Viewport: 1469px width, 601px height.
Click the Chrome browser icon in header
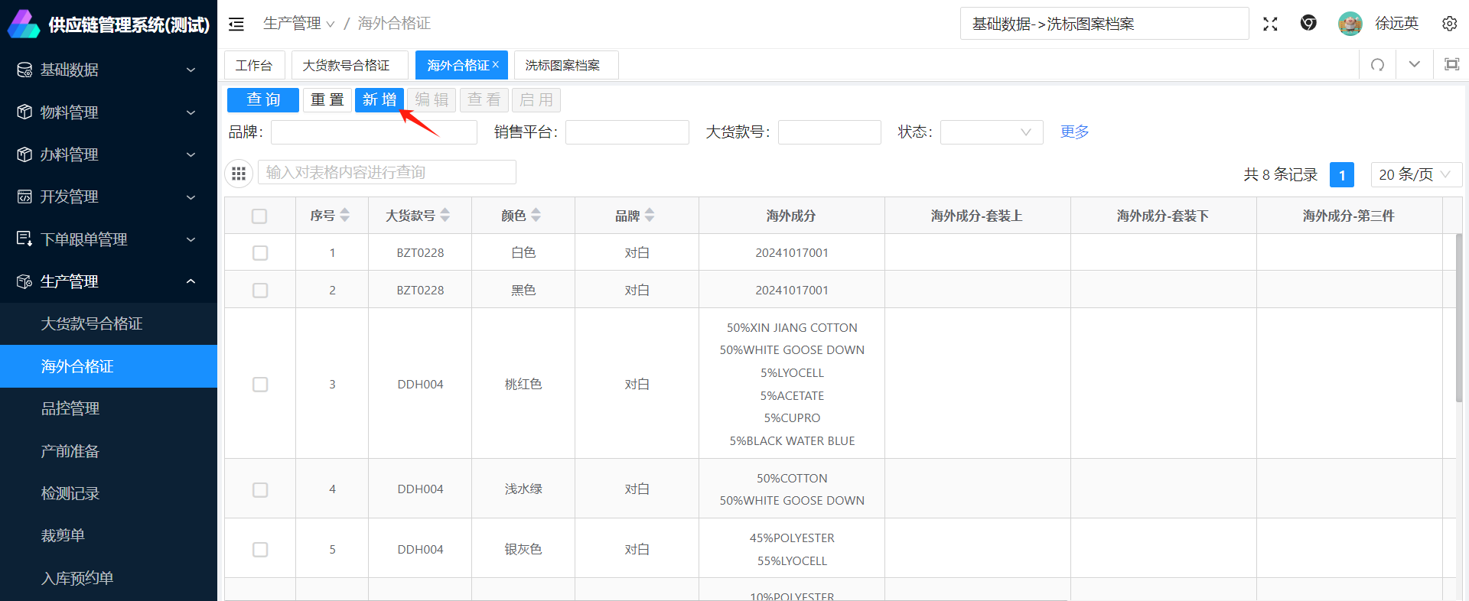1308,24
